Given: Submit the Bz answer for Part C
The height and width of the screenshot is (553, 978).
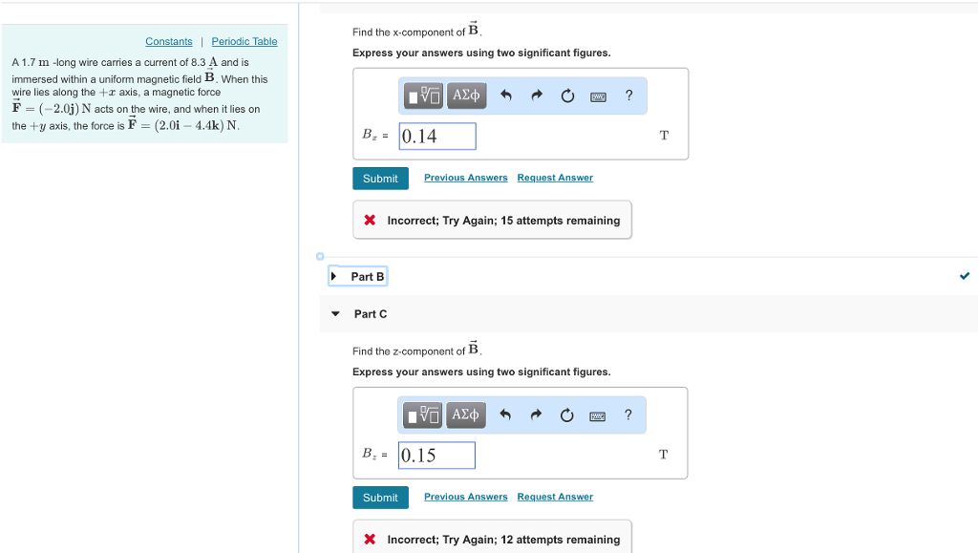Looking at the screenshot, I should (x=380, y=497).
